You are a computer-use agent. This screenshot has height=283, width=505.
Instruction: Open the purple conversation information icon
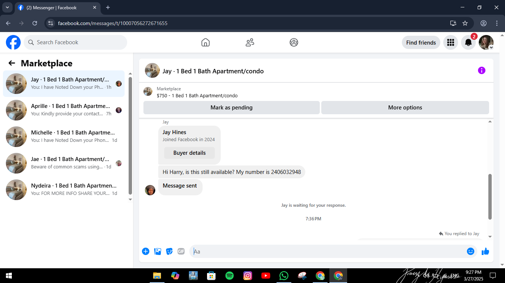[482, 70]
